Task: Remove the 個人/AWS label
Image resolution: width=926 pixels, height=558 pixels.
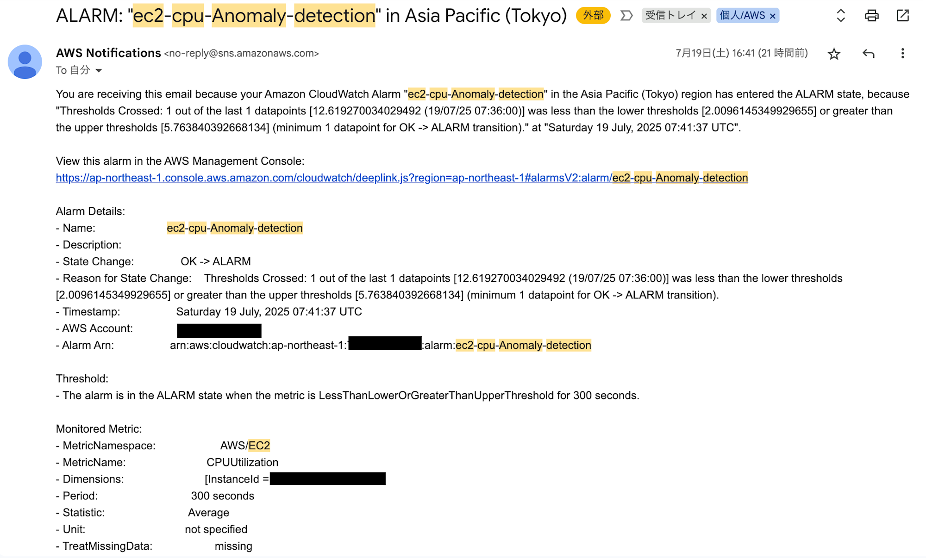Action: (773, 16)
